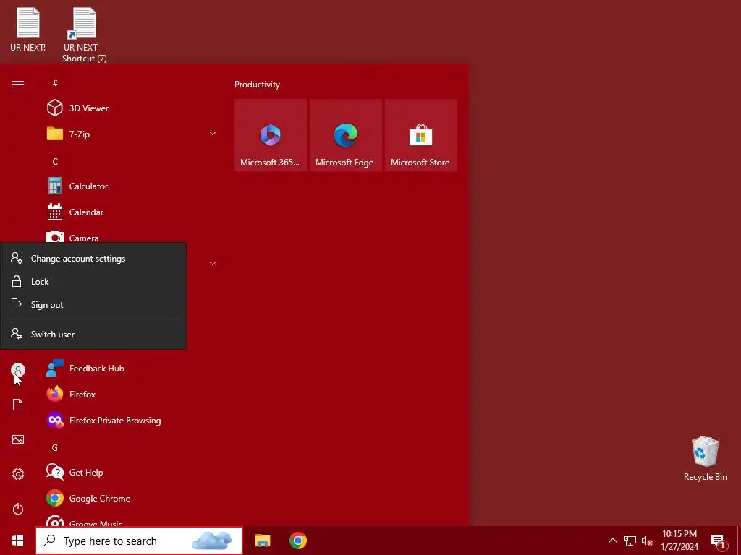Expand the folder chevron below Camera
The image size is (741, 555).
pyautogui.click(x=213, y=263)
